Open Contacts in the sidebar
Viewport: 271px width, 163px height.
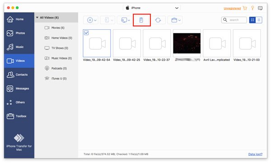click(x=19, y=75)
